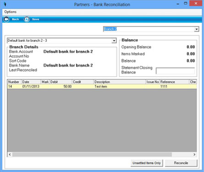The image size is (204, 172).
Task: Click the Mark cell of row 14
Action: (x=45, y=86)
